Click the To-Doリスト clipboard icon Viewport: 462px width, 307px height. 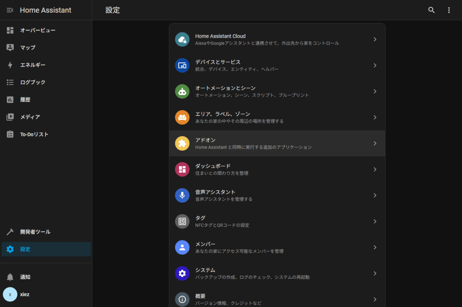(10, 134)
